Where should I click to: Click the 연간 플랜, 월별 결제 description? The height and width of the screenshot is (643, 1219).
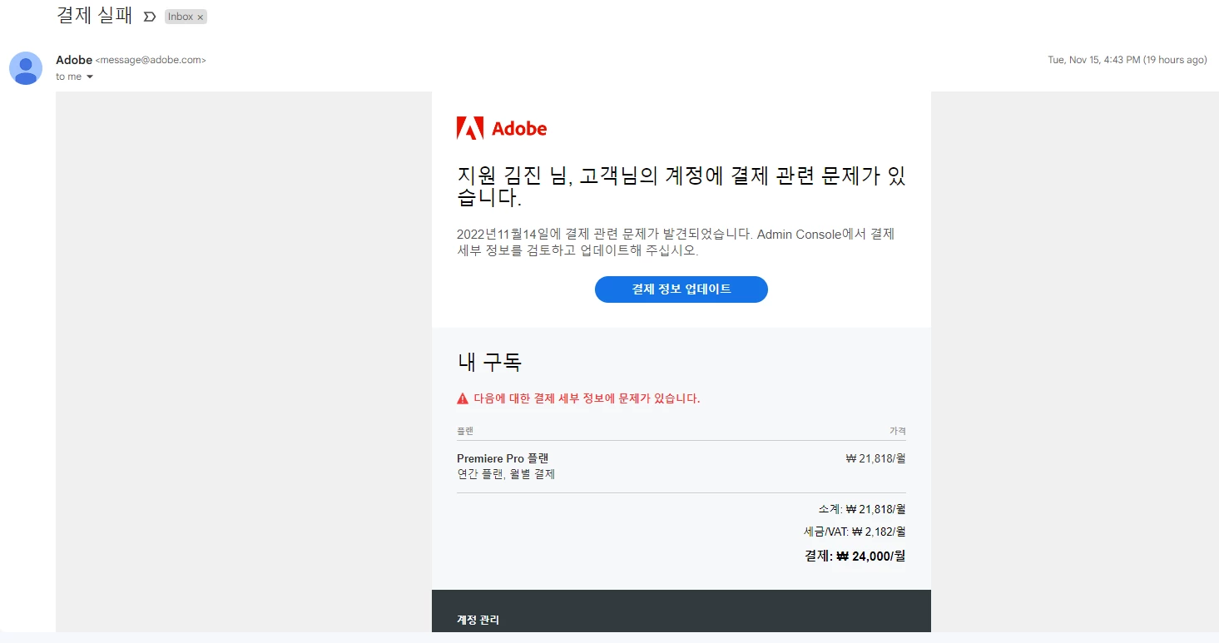506,474
